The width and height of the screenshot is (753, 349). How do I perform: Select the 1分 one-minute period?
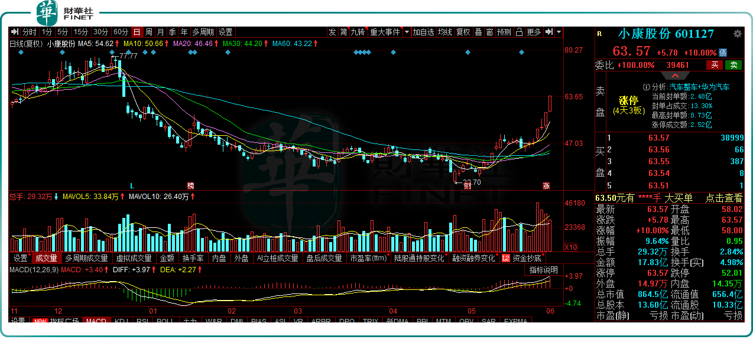point(47,32)
